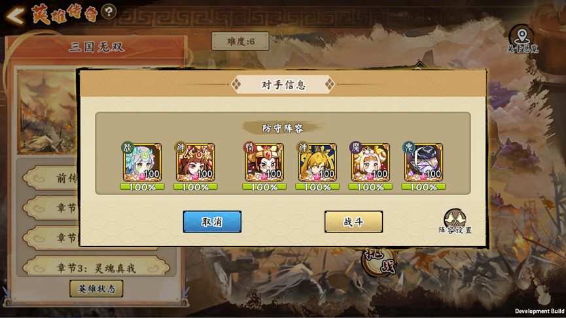Open the help question mark icon
This screenshot has width=566, height=318.
pyautogui.click(x=108, y=12)
